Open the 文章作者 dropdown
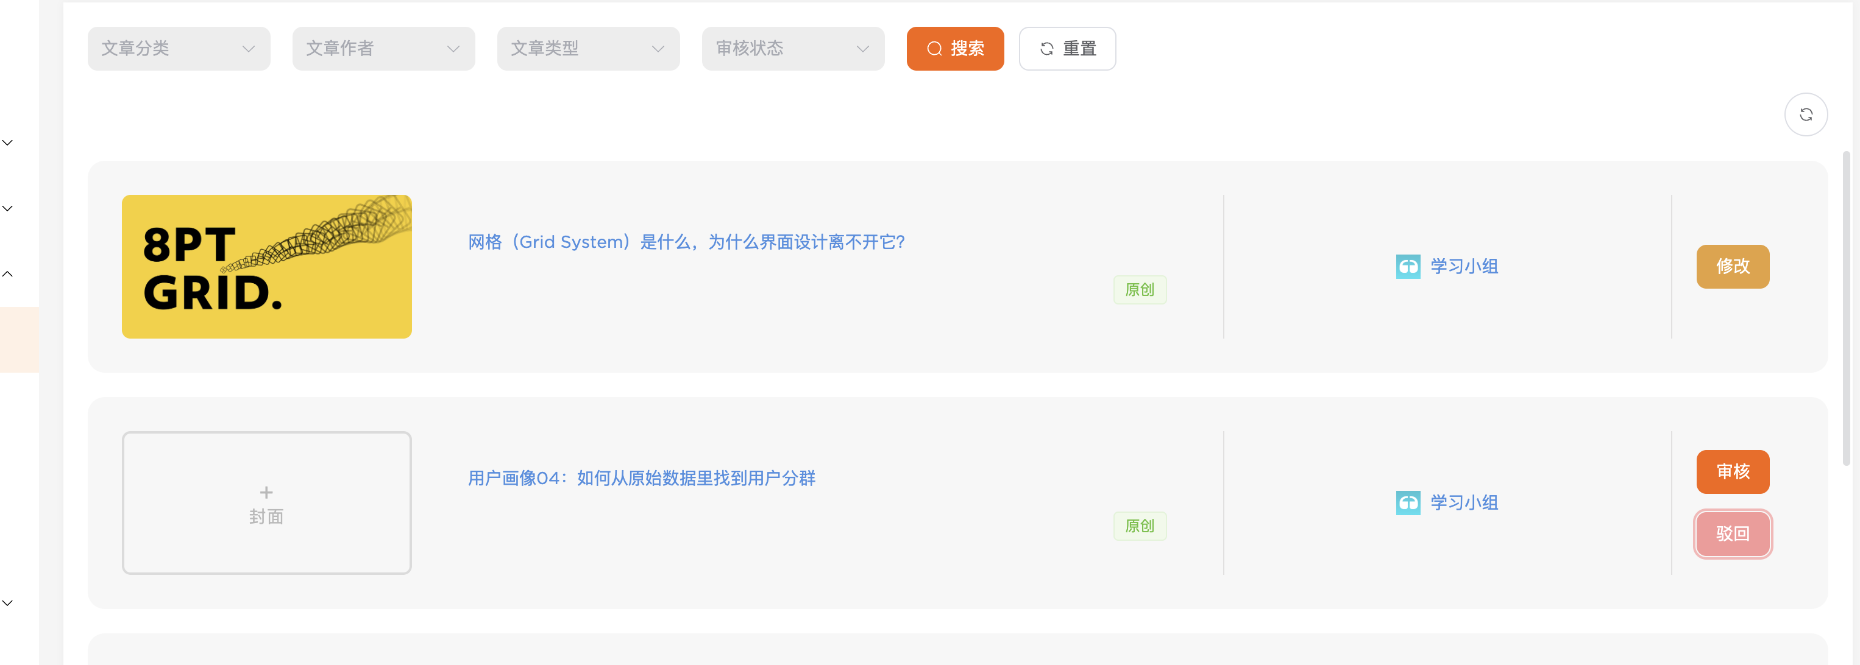The width and height of the screenshot is (1860, 665). [383, 49]
